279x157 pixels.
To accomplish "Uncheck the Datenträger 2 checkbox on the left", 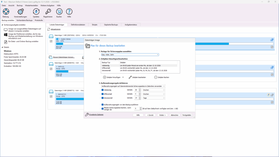I will 51,69.
